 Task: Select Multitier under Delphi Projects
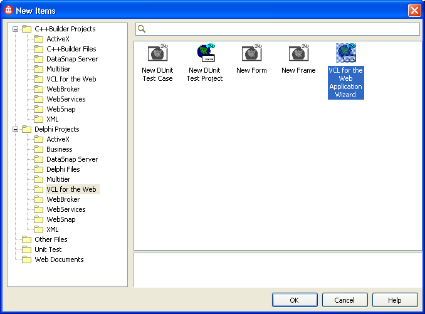(x=58, y=179)
